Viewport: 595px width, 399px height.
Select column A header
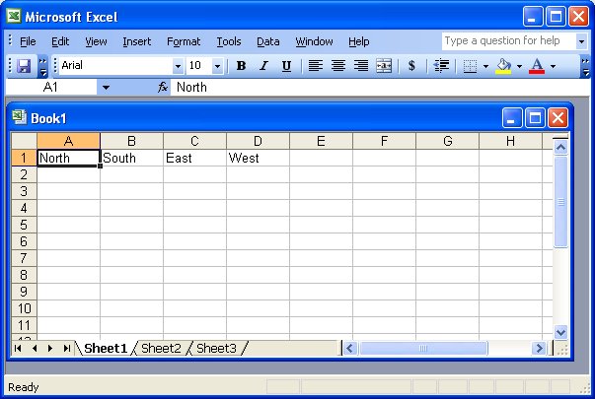(69, 141)
